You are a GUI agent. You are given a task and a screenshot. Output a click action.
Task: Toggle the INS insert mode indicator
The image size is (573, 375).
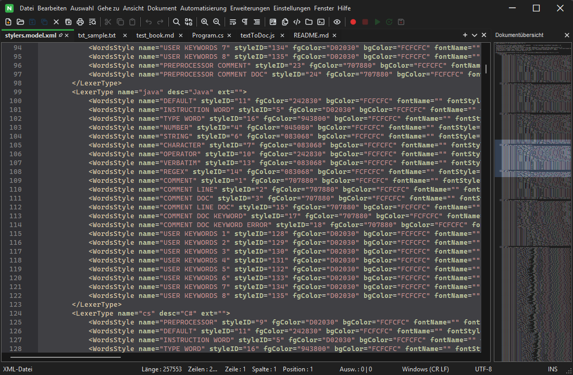coord(553,369)
